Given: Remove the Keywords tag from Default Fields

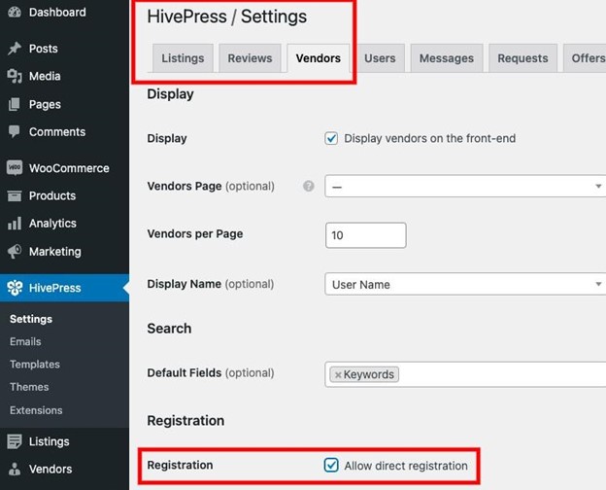Looking at the screenshot, I should tap(338, 374).
